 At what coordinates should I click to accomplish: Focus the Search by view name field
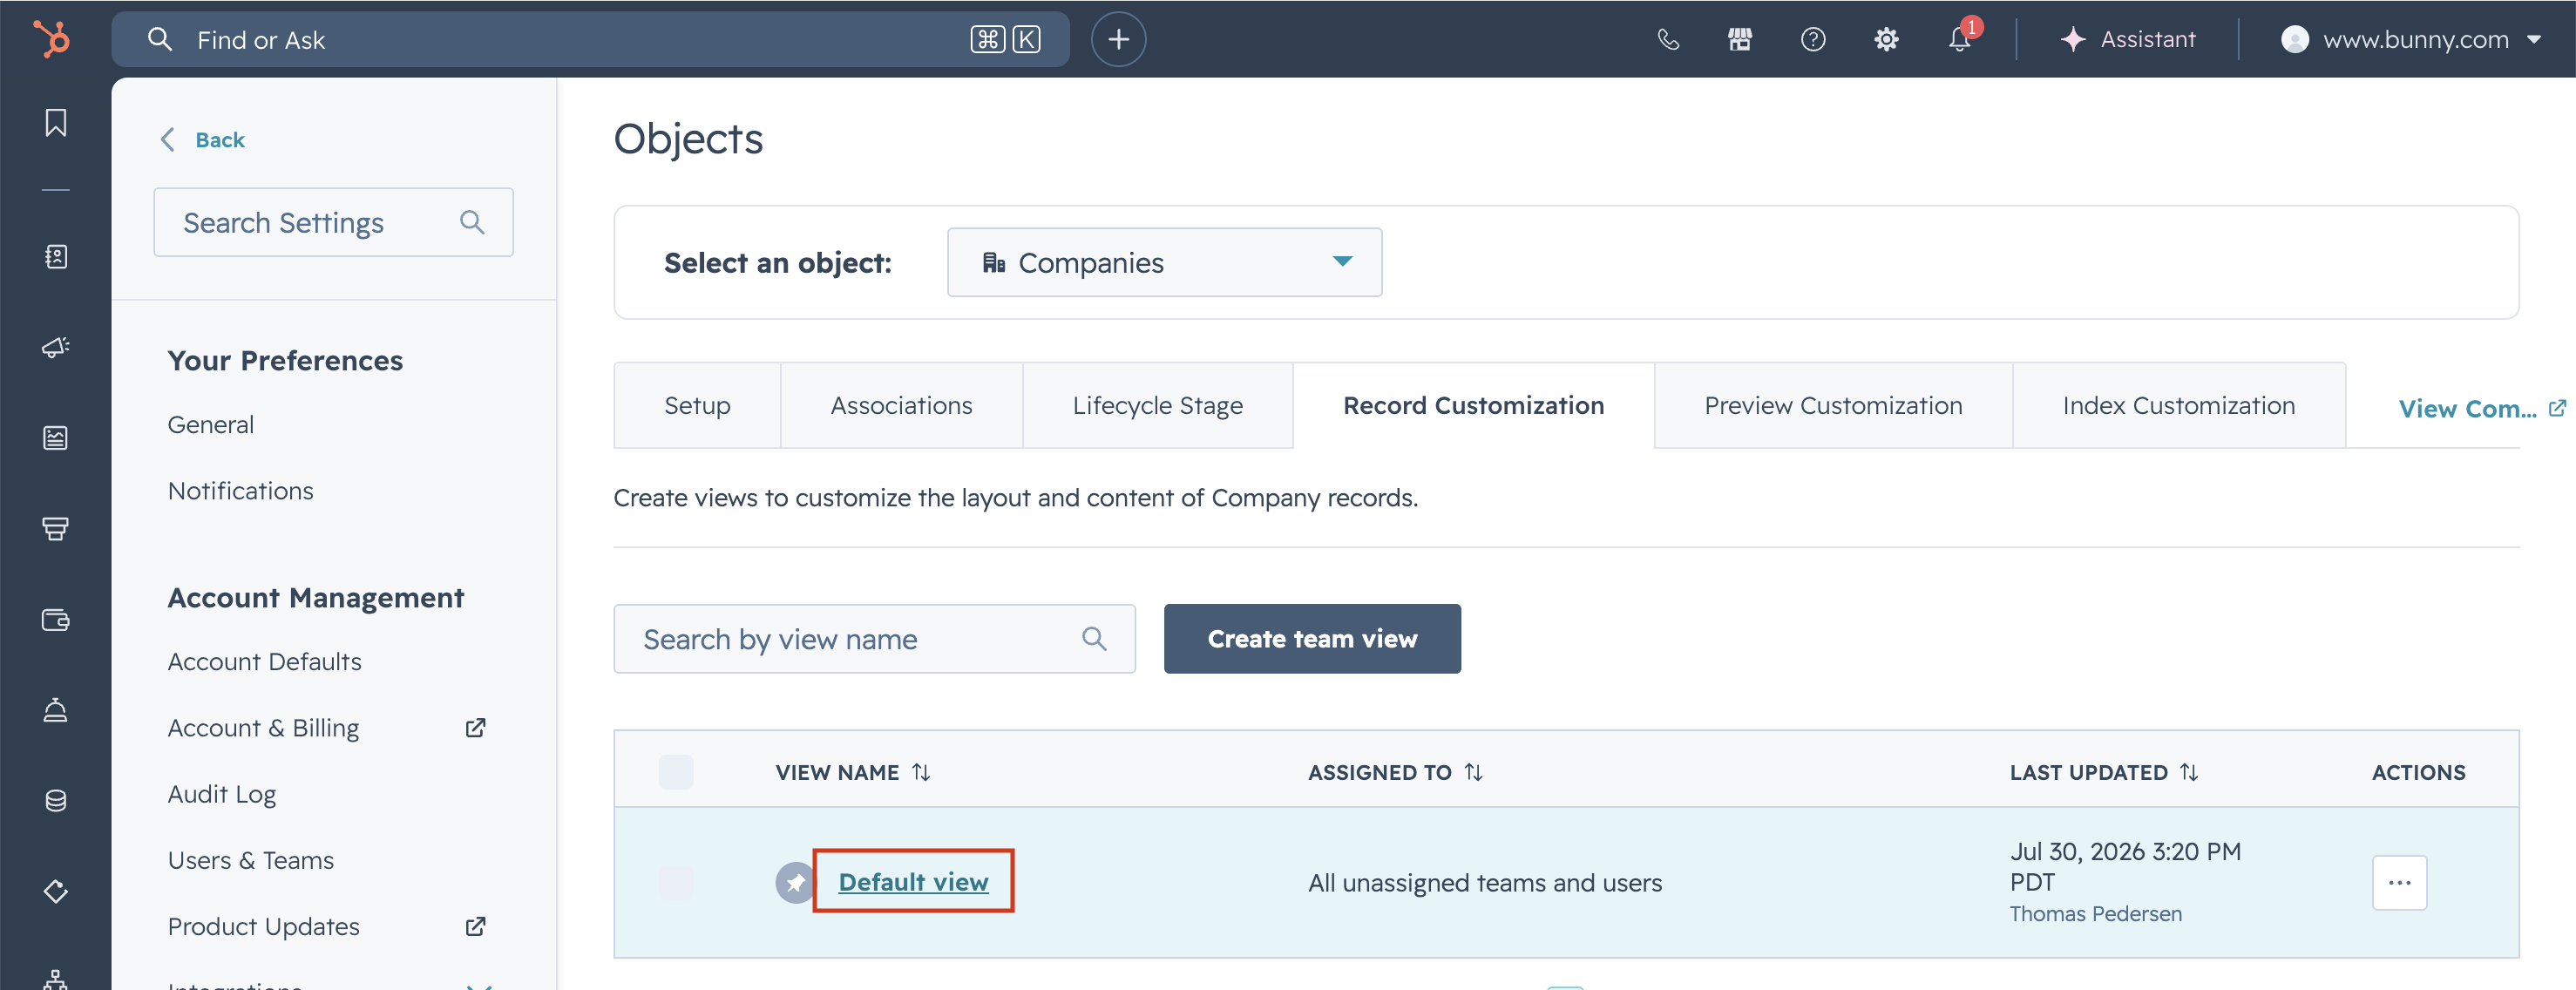pyautogui.click(x=874, y=638)
